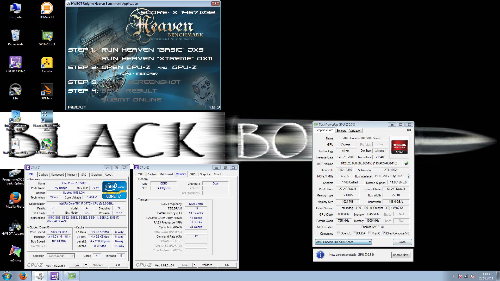Click the DRAM Frequency 1200.2 MHz field
The height and width of the screenshot is (281, 500).
click(x=196, y=204)
